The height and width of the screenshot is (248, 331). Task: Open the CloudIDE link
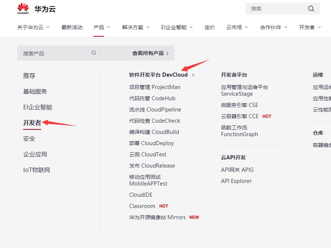141,195
